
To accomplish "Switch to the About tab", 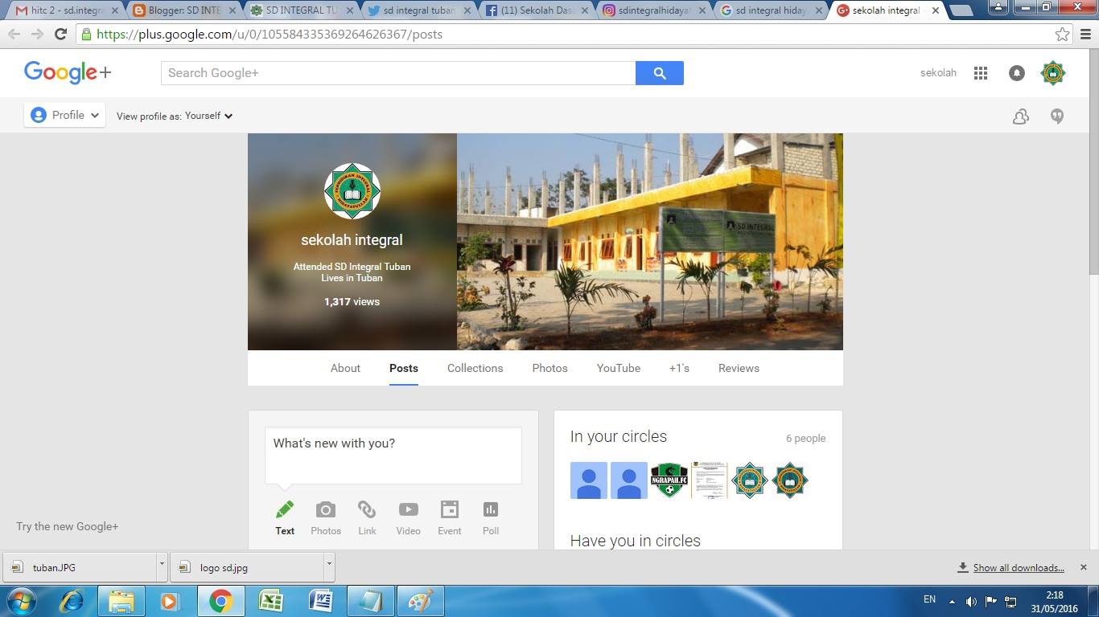I will click(x=345, y=368).
